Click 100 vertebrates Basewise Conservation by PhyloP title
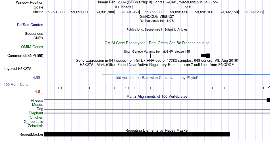Viewport: 270px width, 141px height. [x=157, y=78]
